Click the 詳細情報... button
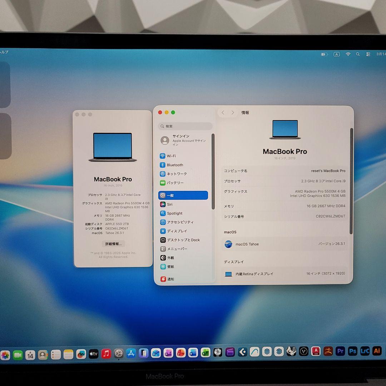Image resolution: width=386 pixels, height=386 pixels. (x=113, y=244)
